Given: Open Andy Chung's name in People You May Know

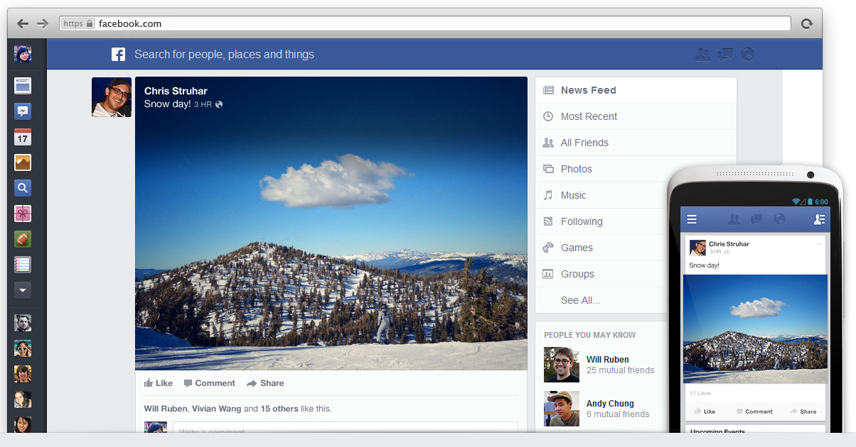Looking at the screenshot, I should tap(610, 404).
